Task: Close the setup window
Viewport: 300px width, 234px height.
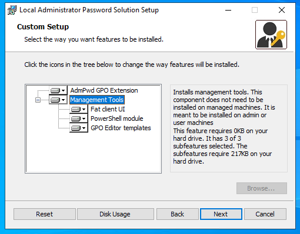Action: (x=282, y=10)
